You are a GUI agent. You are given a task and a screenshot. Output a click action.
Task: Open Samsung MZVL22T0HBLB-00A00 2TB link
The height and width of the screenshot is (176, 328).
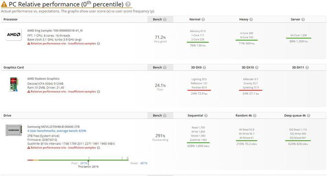click(53, 127)
